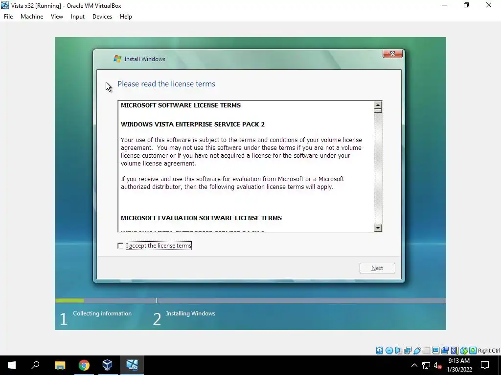Open File Explorer from the taskbar
The width and height of the screenshot is (501, 375).
click(60, 365)
